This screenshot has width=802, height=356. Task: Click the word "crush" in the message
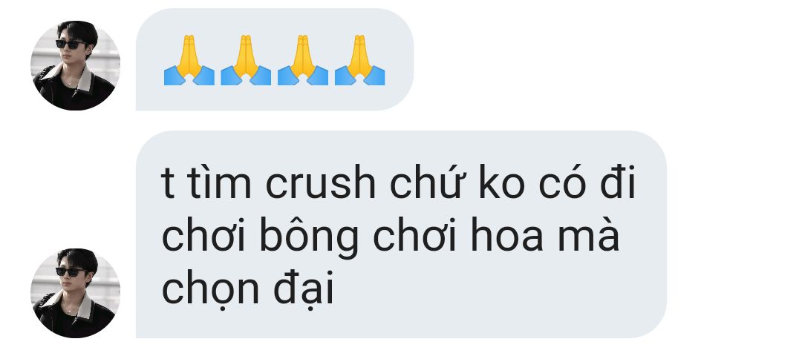pyautogui.click(x=320, y=182)
